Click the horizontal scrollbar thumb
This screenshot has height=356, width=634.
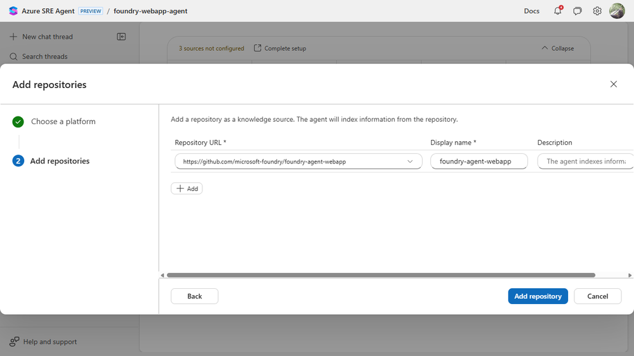tap(381, 276)
